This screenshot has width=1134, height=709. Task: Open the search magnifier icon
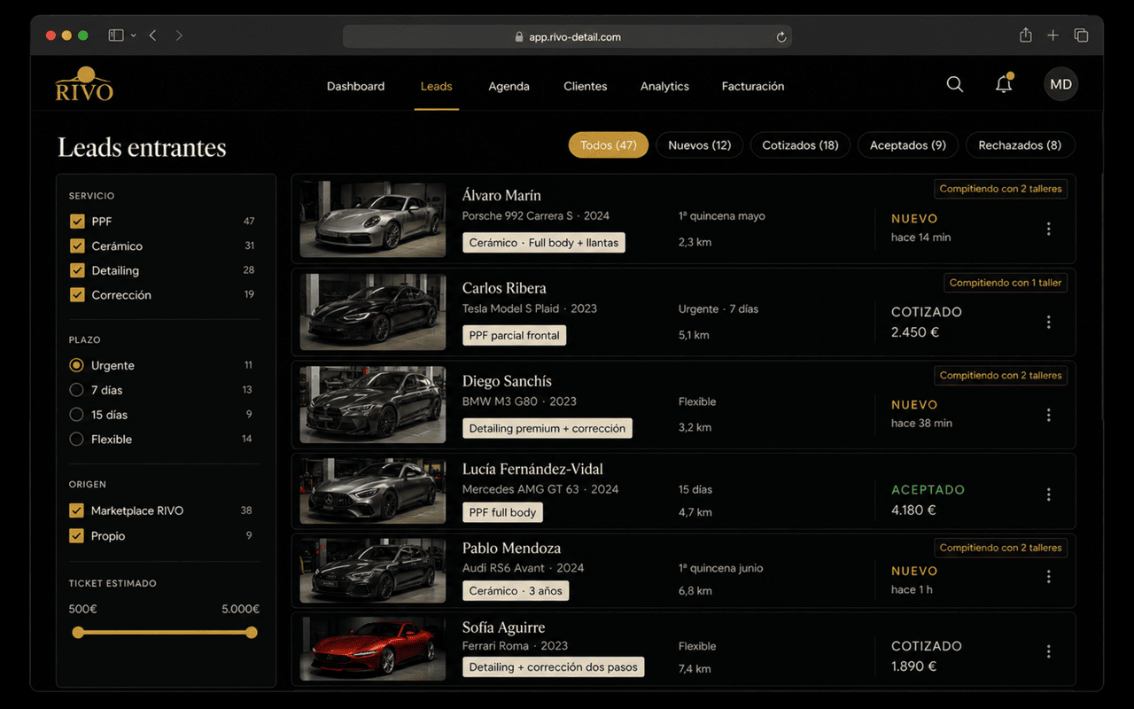coord(954,85)
